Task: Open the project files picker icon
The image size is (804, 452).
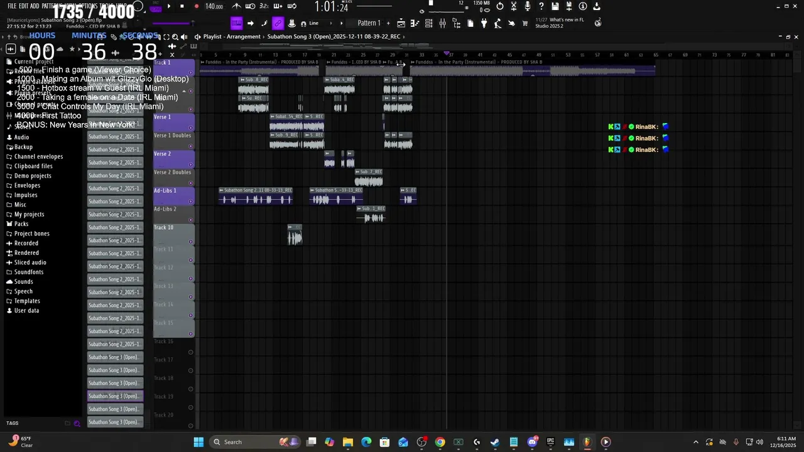Action: pyautogui.click(x=470, y=23)
